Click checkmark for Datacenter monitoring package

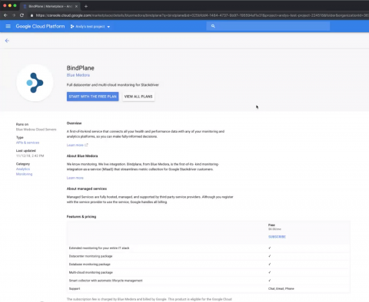[x=270, y=256]
